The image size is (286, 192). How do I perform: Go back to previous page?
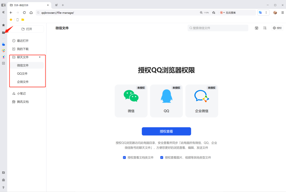11,13
